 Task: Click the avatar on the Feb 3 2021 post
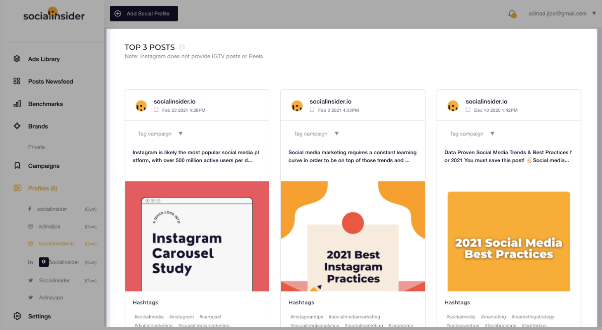coord(297,106)
